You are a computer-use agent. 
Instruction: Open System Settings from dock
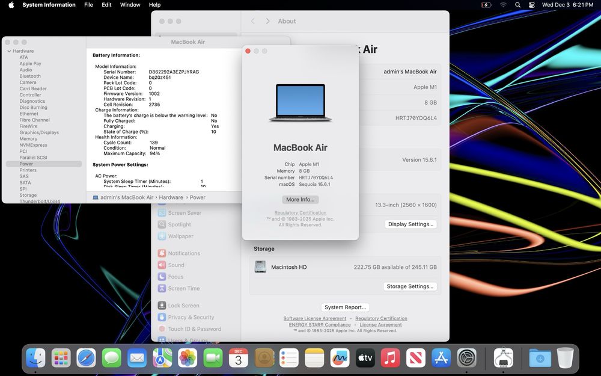pyautogui.click(x=466, y=358)
